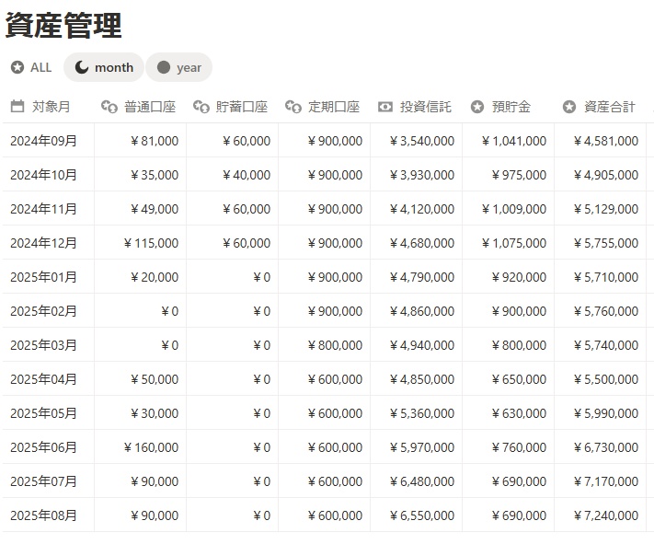Select the ¥115,000 普通口座 cell

pos(140,243)
